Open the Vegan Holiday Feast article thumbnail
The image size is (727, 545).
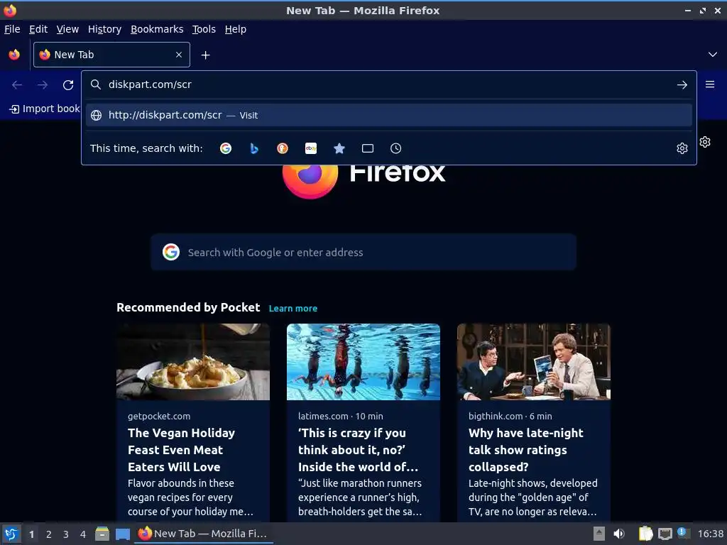[x=193, y=362]
